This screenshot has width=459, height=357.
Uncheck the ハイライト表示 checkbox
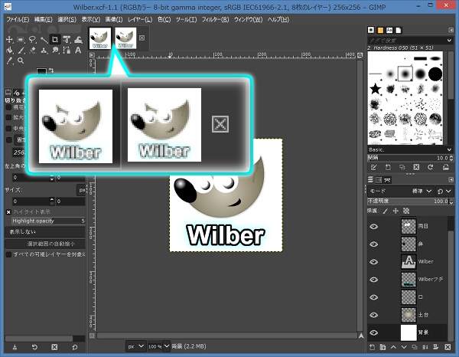click(8, 211)
